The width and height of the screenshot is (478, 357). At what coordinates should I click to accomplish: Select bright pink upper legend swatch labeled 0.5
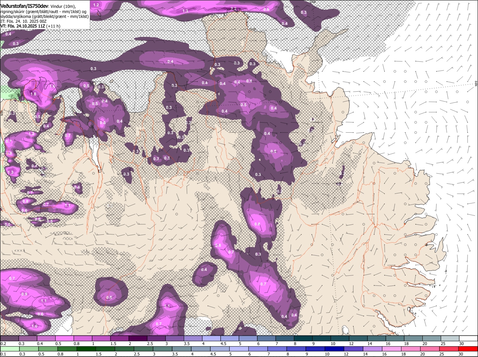tap(64, 338)
